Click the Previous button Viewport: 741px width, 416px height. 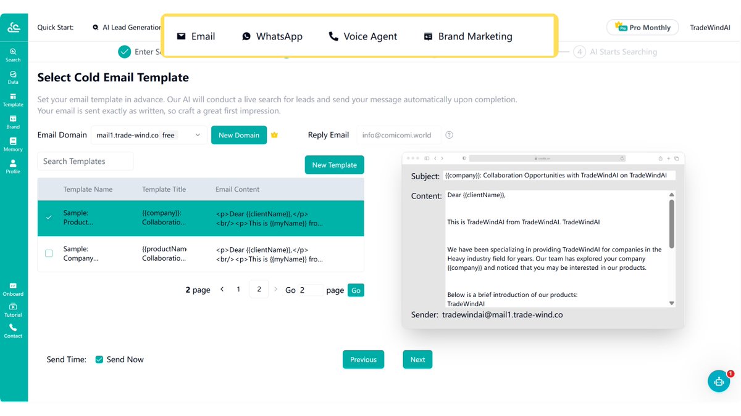[x=363, y=359]
